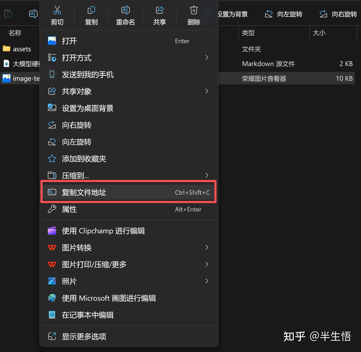Viewport: 361px width, 352px height.
Task: Click 向右旋转 in Explorer toolbar
Action: click(338, 14)
